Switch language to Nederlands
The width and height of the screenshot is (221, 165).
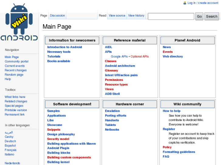(12, 163)
